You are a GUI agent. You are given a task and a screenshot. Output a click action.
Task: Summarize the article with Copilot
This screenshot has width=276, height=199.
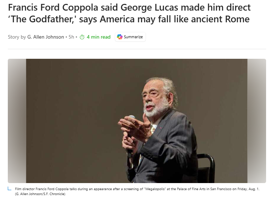[130, 37]
